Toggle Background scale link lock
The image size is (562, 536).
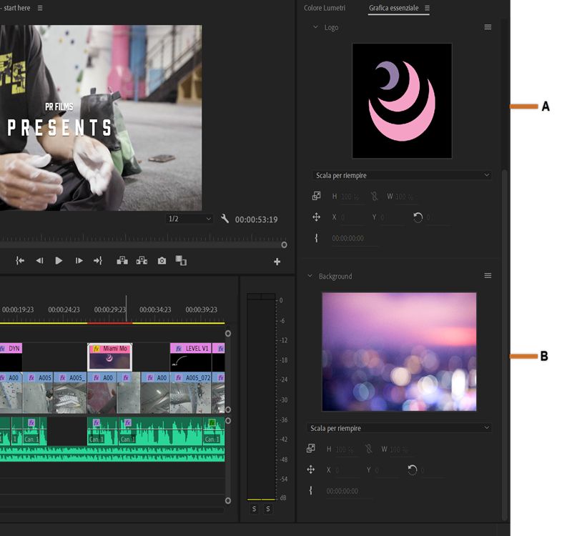tap(368, 449)
